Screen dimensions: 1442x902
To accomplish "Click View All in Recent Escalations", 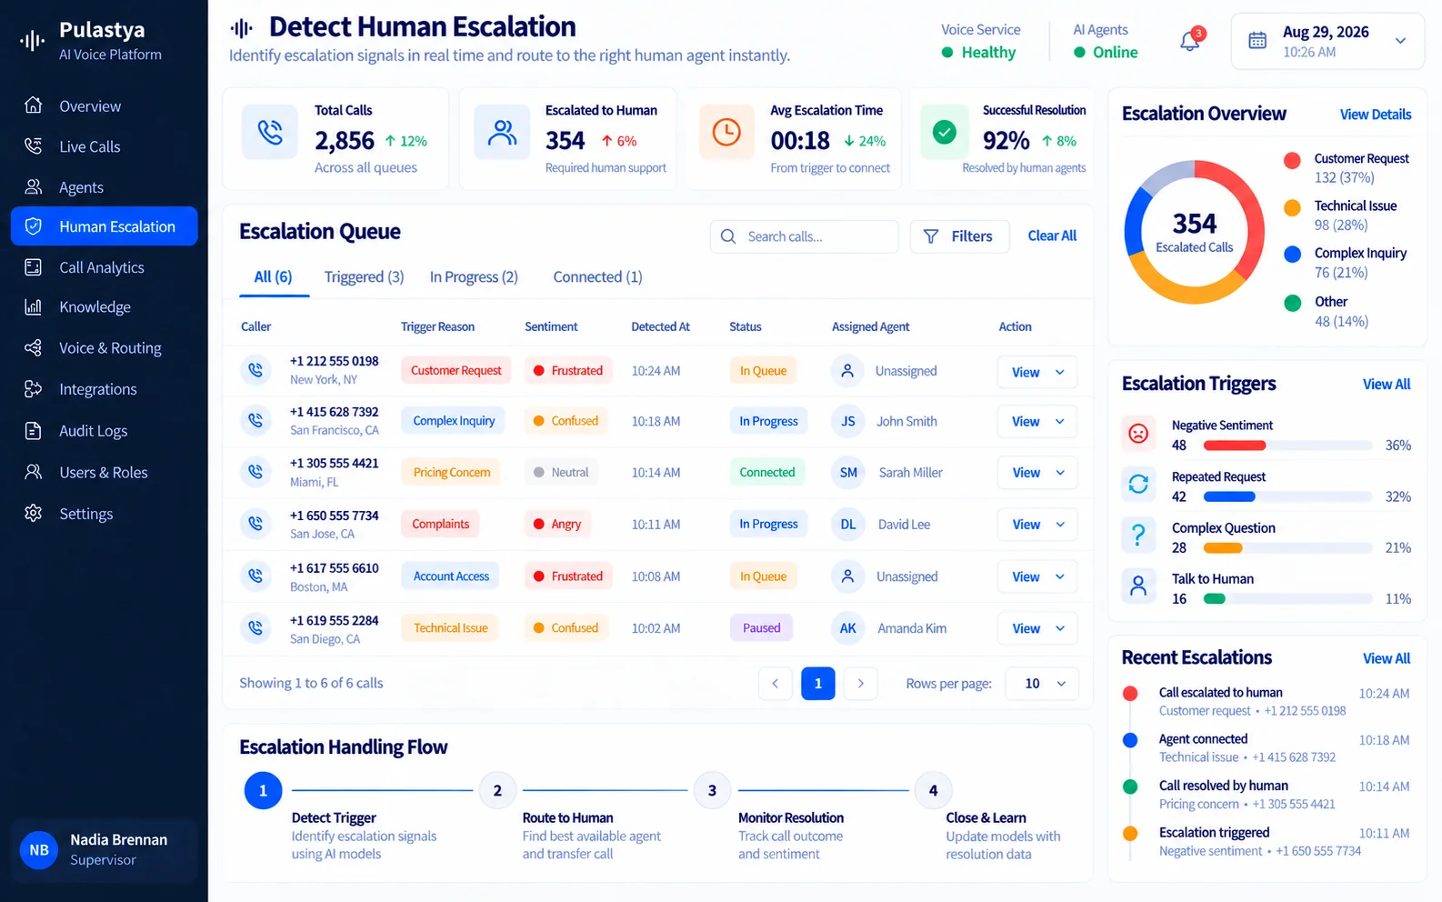I will [x=1387, y=658].
